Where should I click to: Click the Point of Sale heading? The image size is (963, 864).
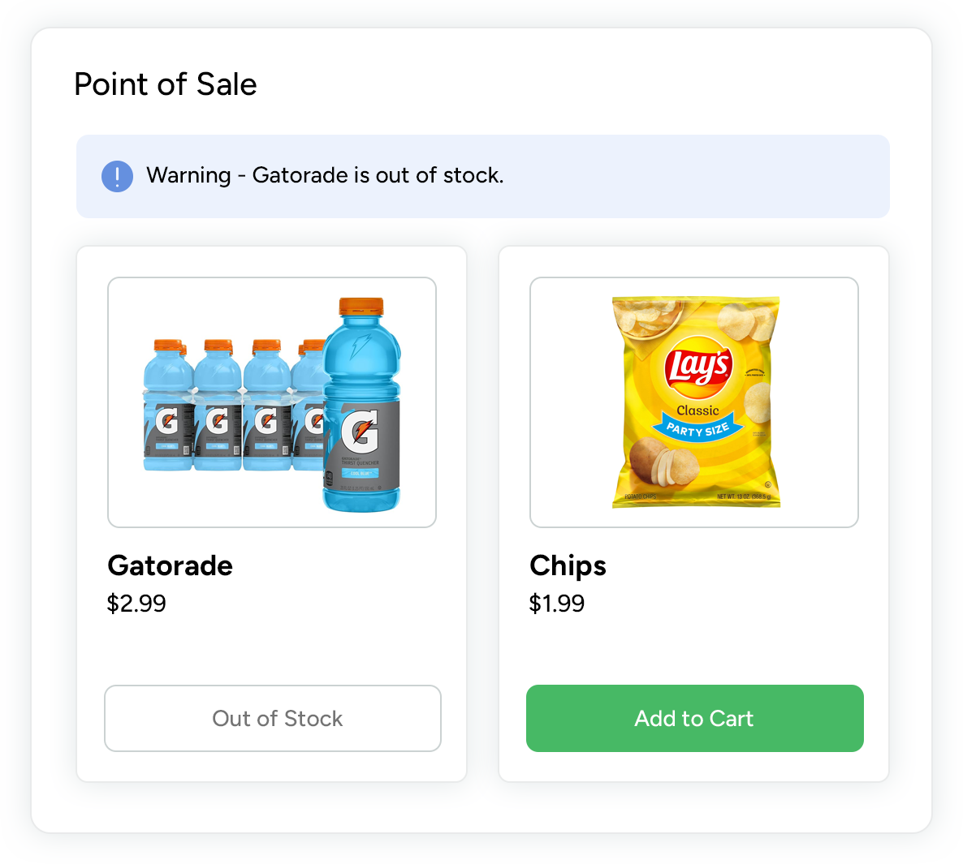166,84
